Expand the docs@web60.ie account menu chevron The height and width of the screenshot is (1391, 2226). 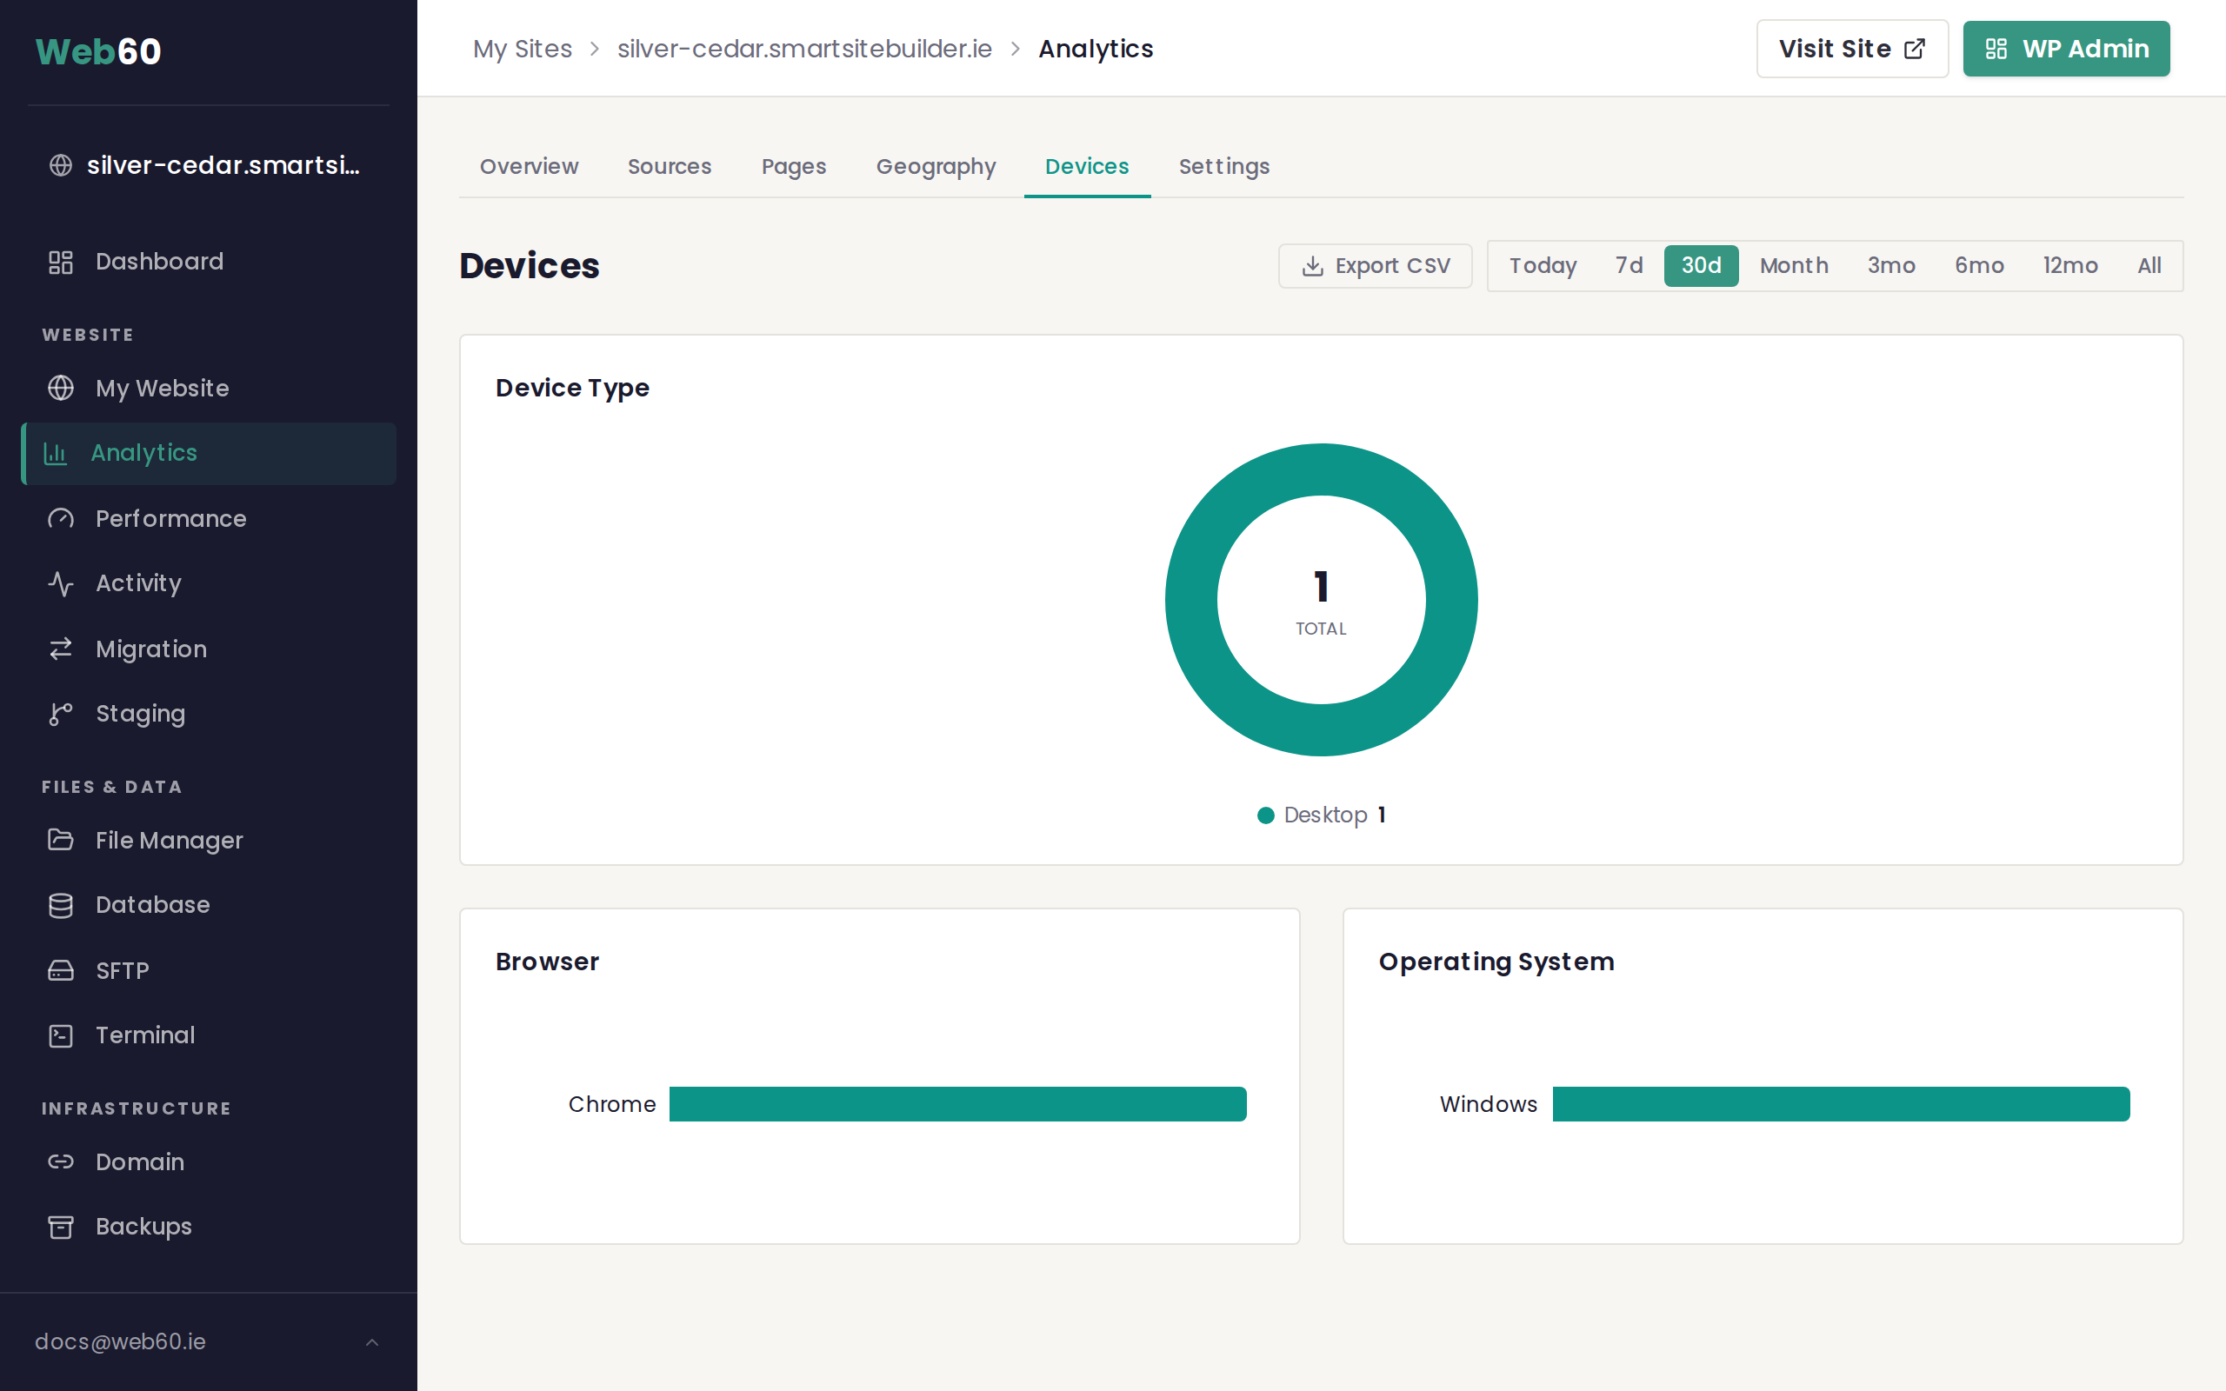371,1342
